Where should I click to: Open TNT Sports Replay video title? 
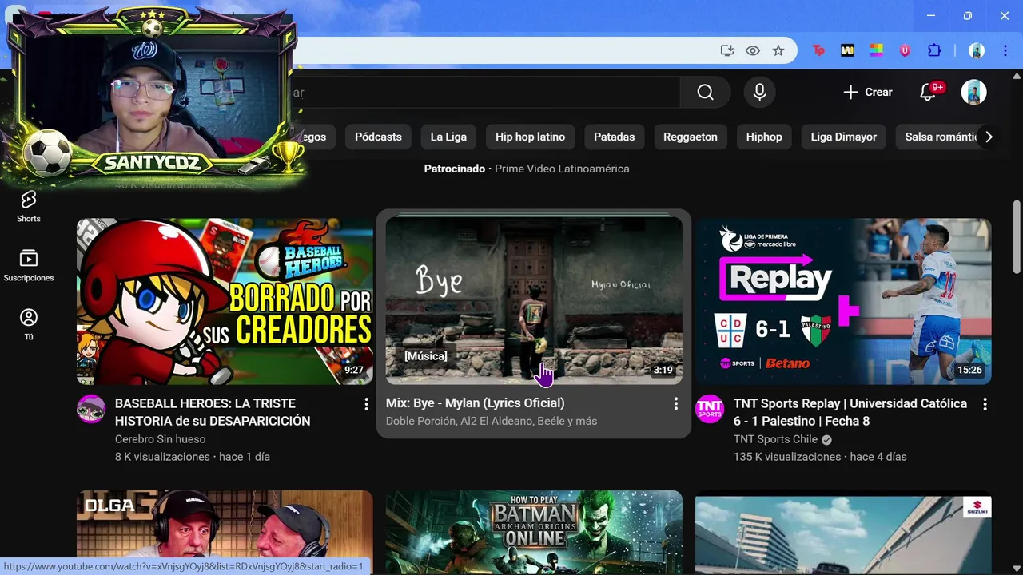850,412
